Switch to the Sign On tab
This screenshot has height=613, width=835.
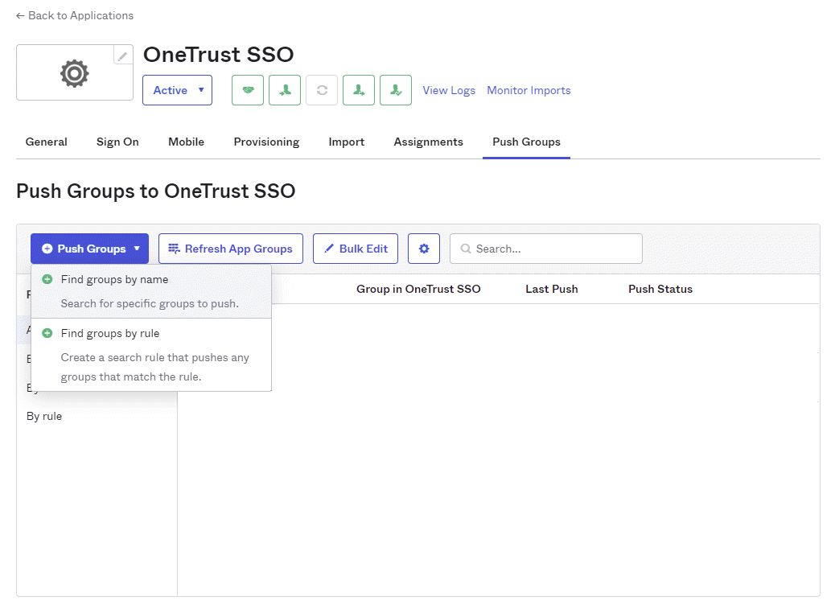click(x=117, y=142)
